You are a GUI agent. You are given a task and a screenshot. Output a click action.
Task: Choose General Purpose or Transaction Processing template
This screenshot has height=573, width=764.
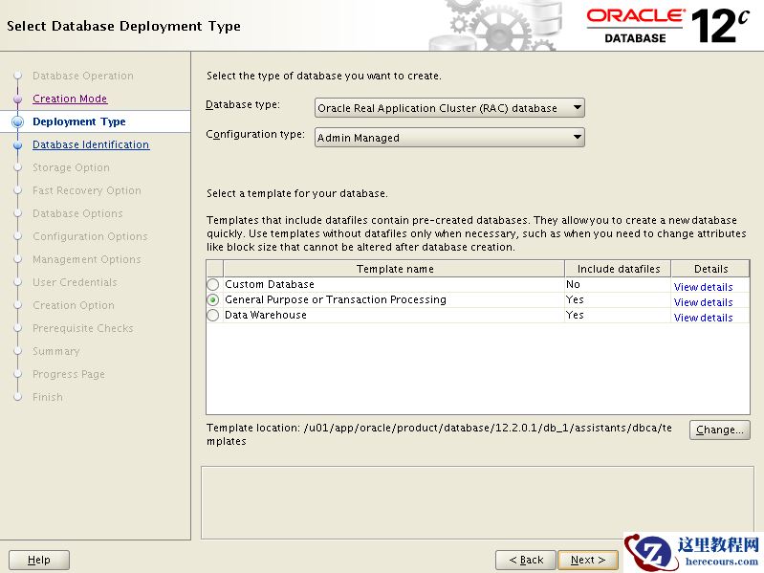[213, 300]
